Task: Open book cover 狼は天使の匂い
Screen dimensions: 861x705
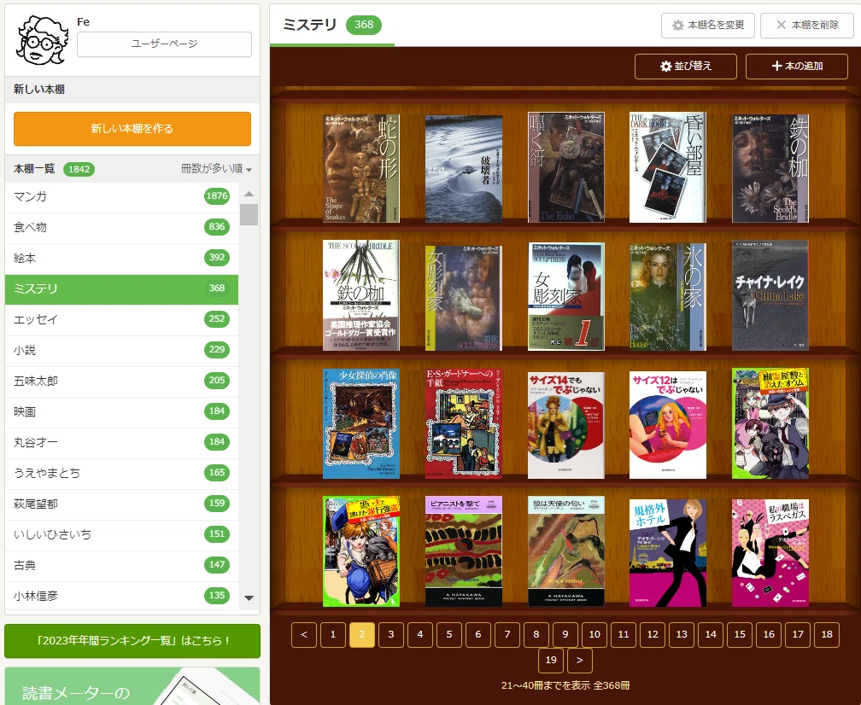Action: click(x=566, y=551)
